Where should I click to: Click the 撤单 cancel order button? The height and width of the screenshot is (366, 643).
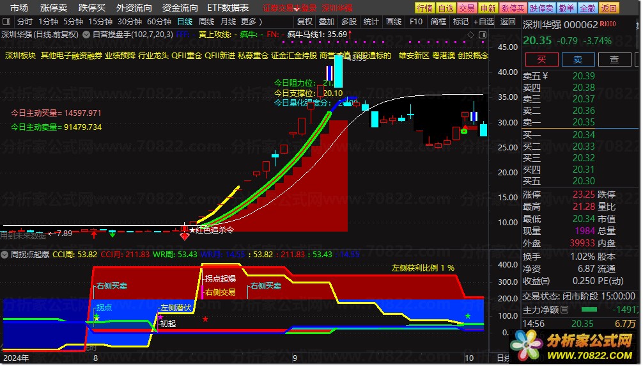567,8
